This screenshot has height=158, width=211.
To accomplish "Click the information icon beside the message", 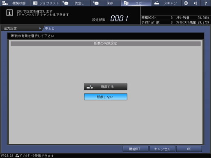I will [9, 13].
